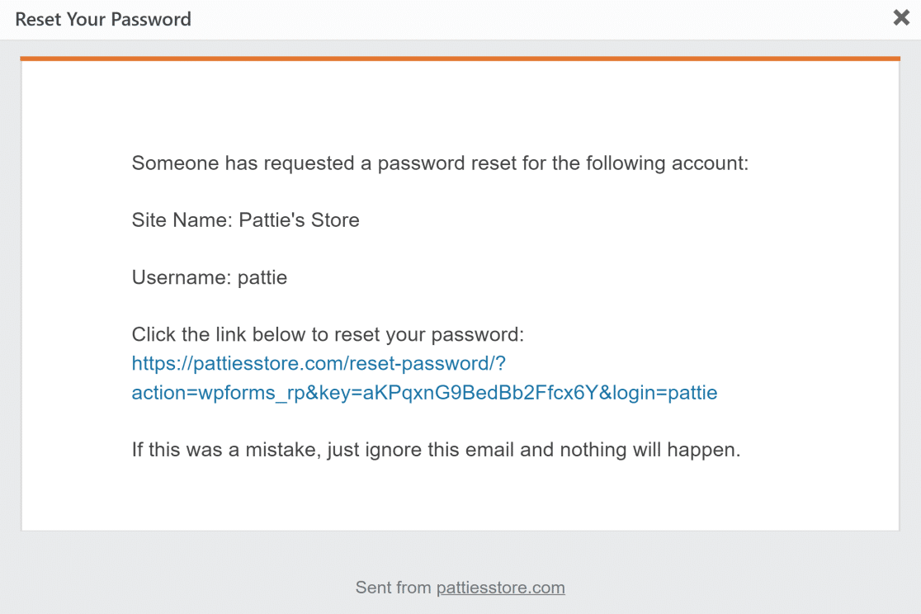Click the opening sentence about the password reset
This screenshot has width=921, height=614.
coord(440,163)
